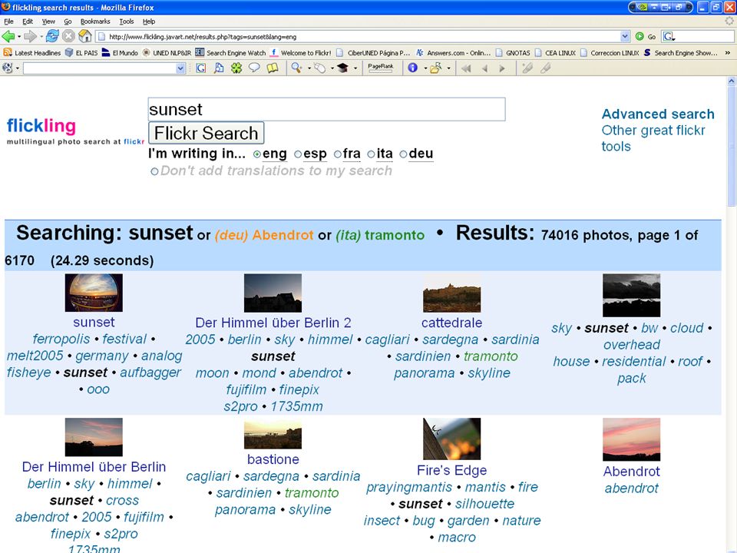Open the URL address bar dropdown
This screenshot has height=553, width=737.
(625, 36)
